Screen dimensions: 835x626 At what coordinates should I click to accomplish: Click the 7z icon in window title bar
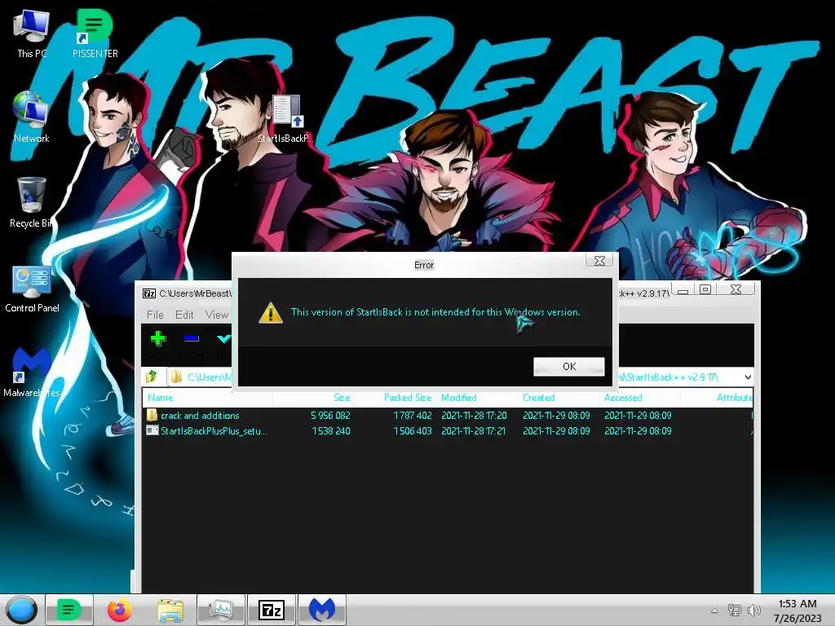coord(149,293)
